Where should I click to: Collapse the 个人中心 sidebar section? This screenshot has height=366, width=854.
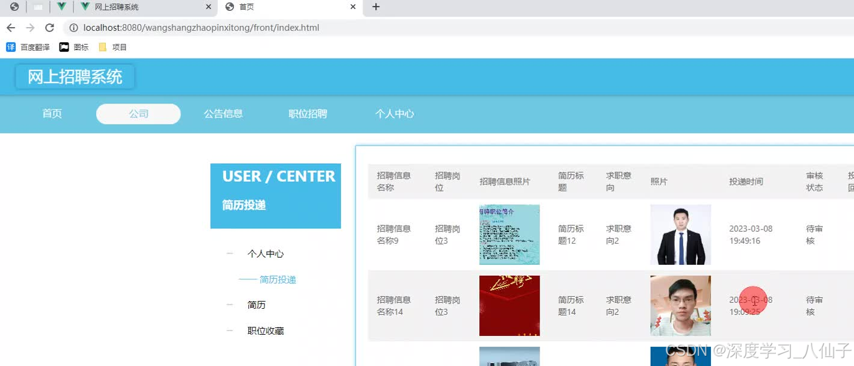229,253
